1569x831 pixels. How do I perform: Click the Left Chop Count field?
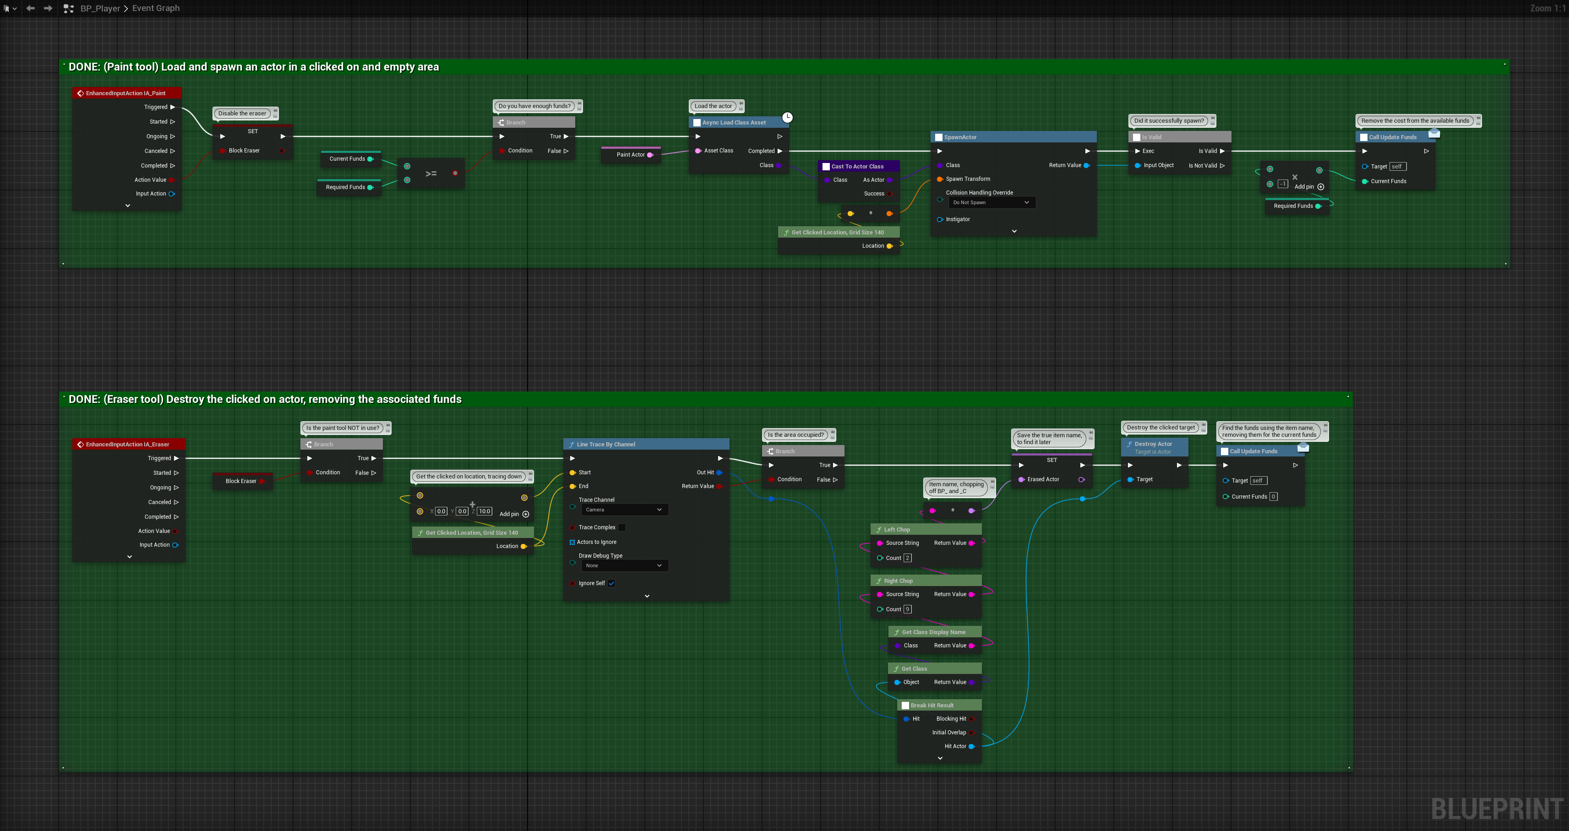[x=908, y=558]
